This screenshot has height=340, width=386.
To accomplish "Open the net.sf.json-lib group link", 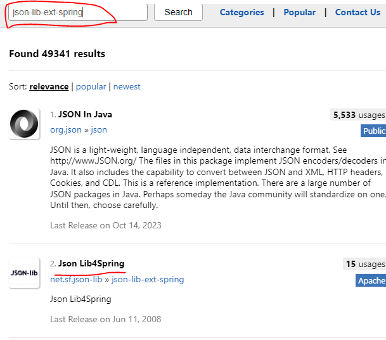I will tap(76, 280).
